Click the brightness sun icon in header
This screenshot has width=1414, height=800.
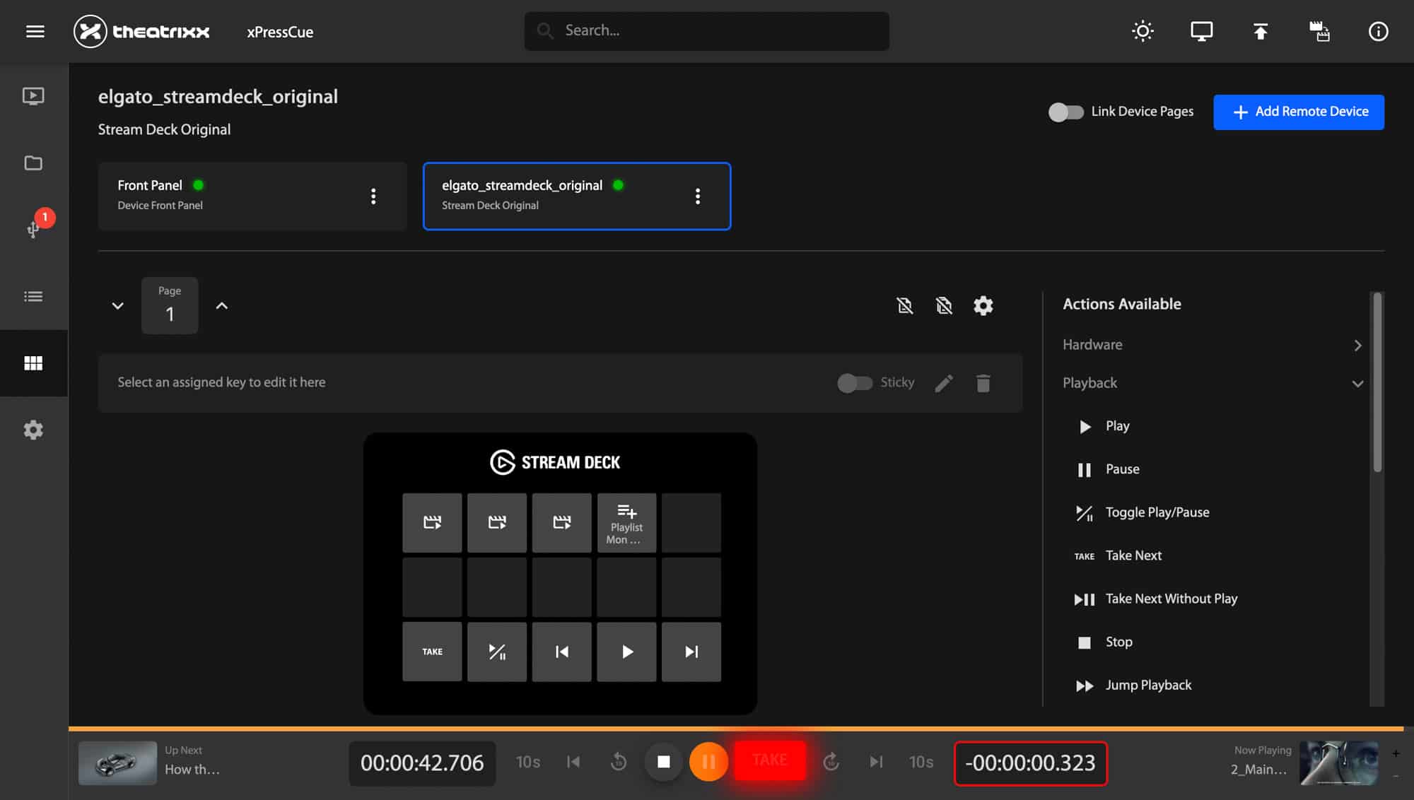click(x=1143, y=31)
